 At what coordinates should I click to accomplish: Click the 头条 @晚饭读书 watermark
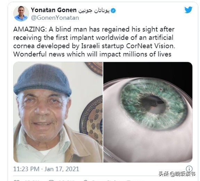(x=177, y=174)
